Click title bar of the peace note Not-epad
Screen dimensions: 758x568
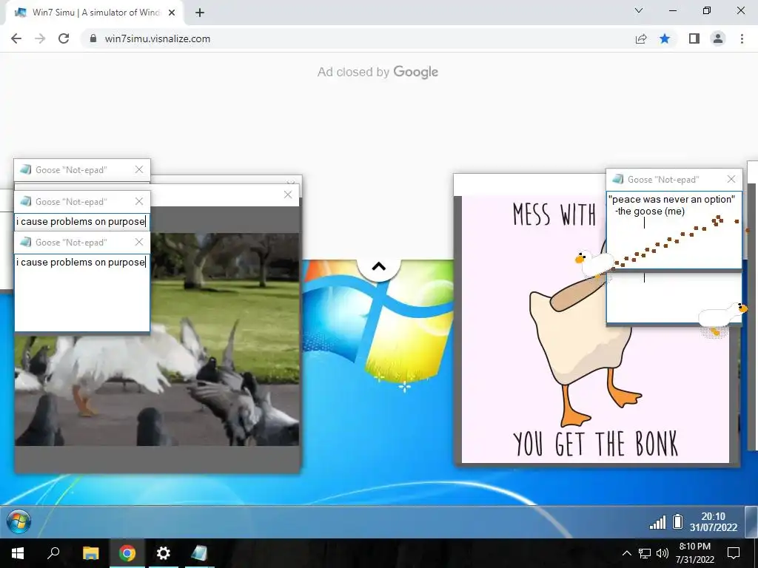pos(674,179)
